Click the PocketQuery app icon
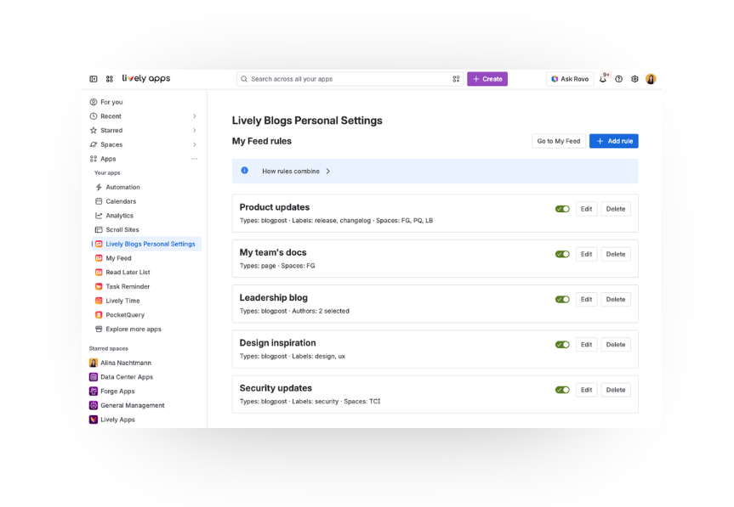This screenshot has height=507, width=734. tap(99, 315)
